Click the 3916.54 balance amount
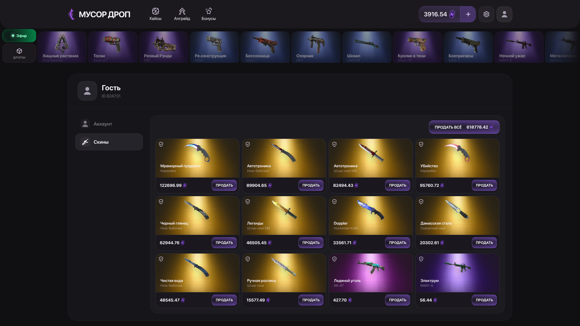 [x=435, y=14]
